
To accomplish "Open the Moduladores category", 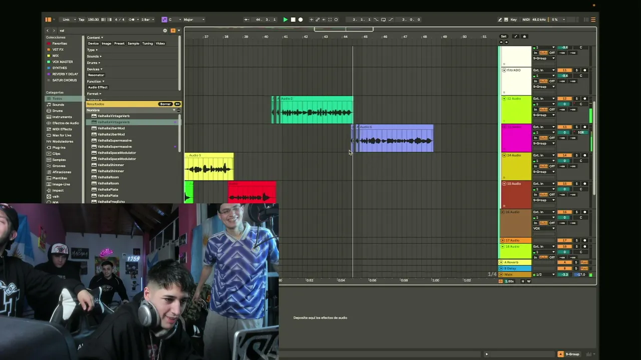I will click(63, 141).
